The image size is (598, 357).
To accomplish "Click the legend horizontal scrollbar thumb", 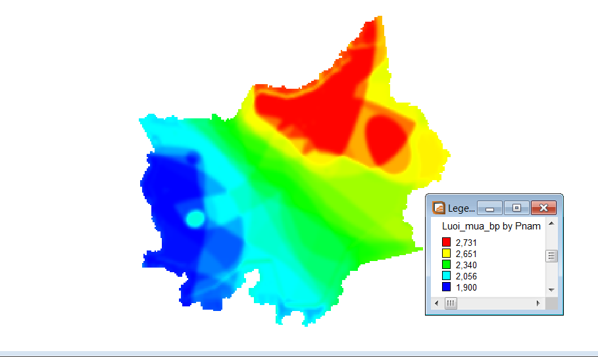I will tap(451, 303).
